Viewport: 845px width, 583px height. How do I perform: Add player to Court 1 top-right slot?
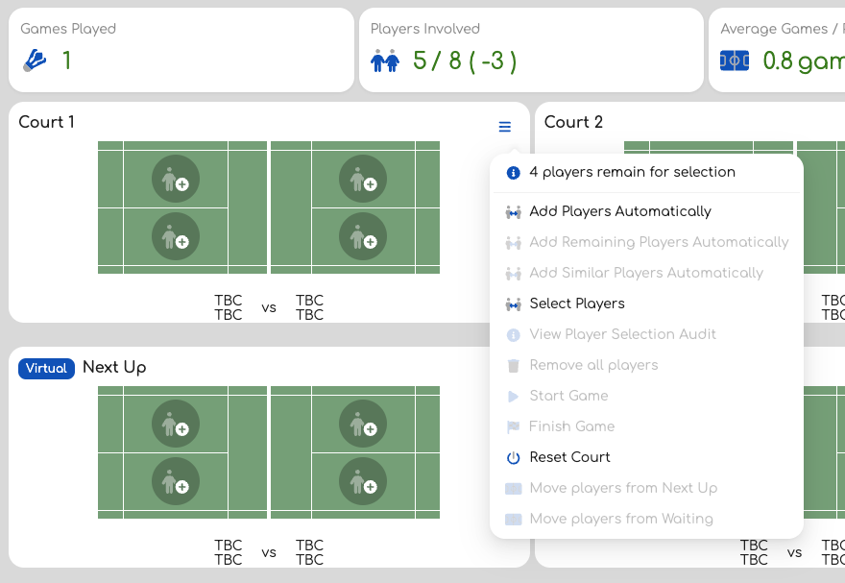pos(363,179)
